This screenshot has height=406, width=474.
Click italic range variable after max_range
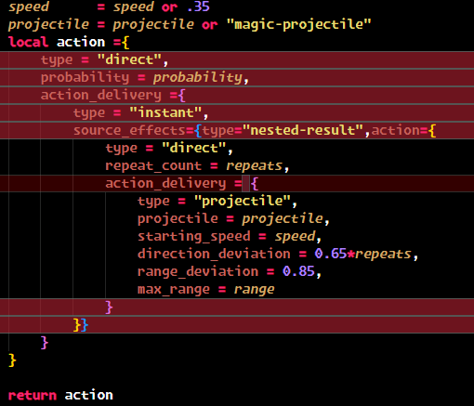click(x=254, y=290)
